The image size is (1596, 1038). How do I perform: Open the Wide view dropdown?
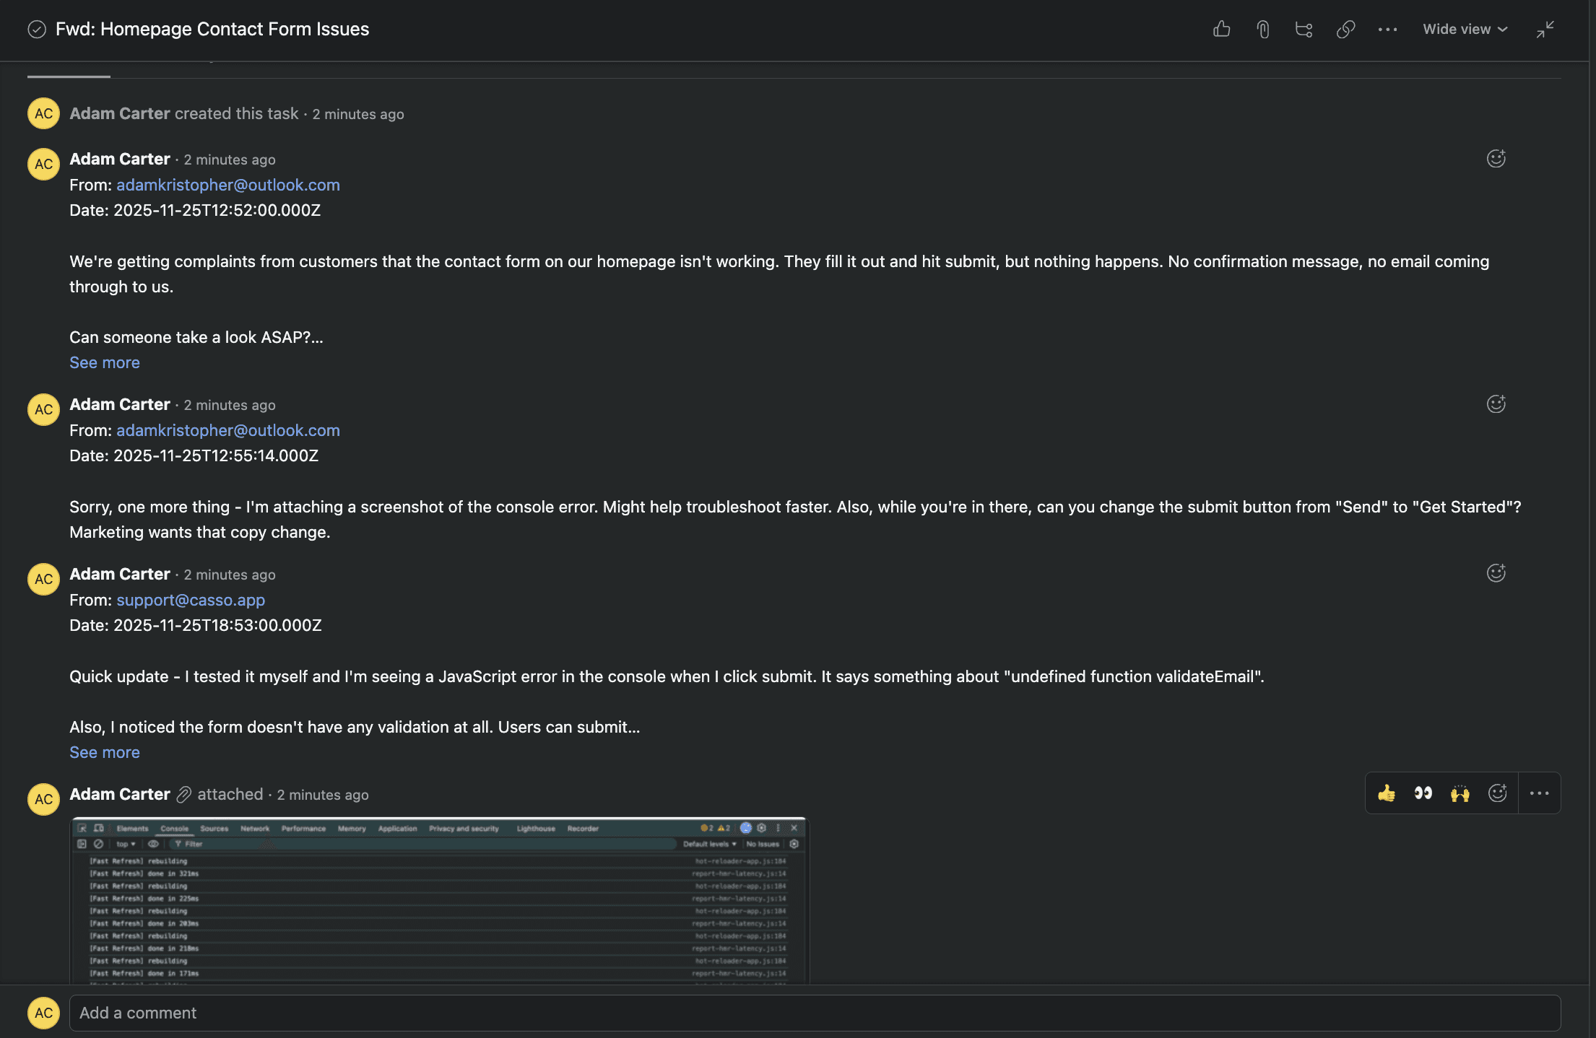(x=1464, y=29)
